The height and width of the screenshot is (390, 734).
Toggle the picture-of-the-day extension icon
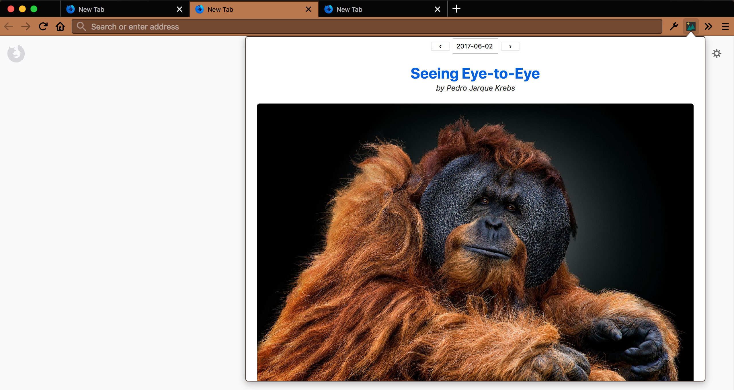tap(691, 27)
